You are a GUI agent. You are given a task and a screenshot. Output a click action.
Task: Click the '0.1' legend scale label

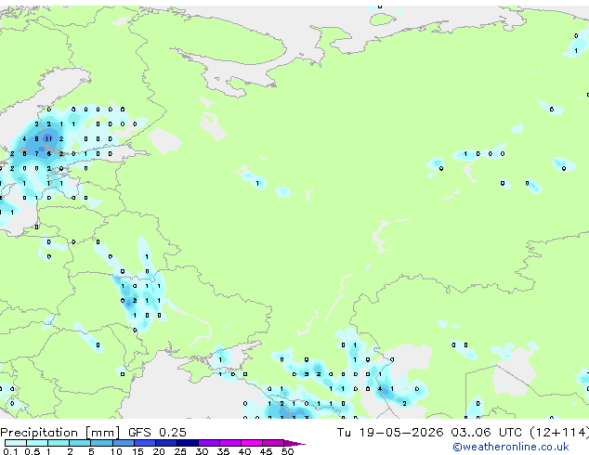coord(10,451)
